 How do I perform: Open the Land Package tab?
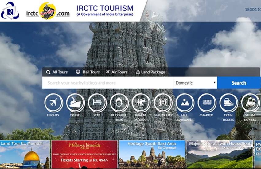pos(150,72)
